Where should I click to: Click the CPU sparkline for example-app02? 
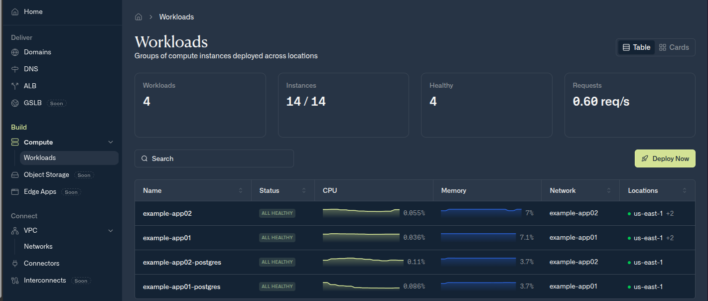click(361, 213)
